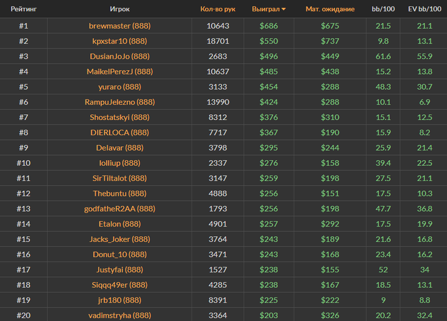Open Justyfai (888) player profile

pos(120,270)
